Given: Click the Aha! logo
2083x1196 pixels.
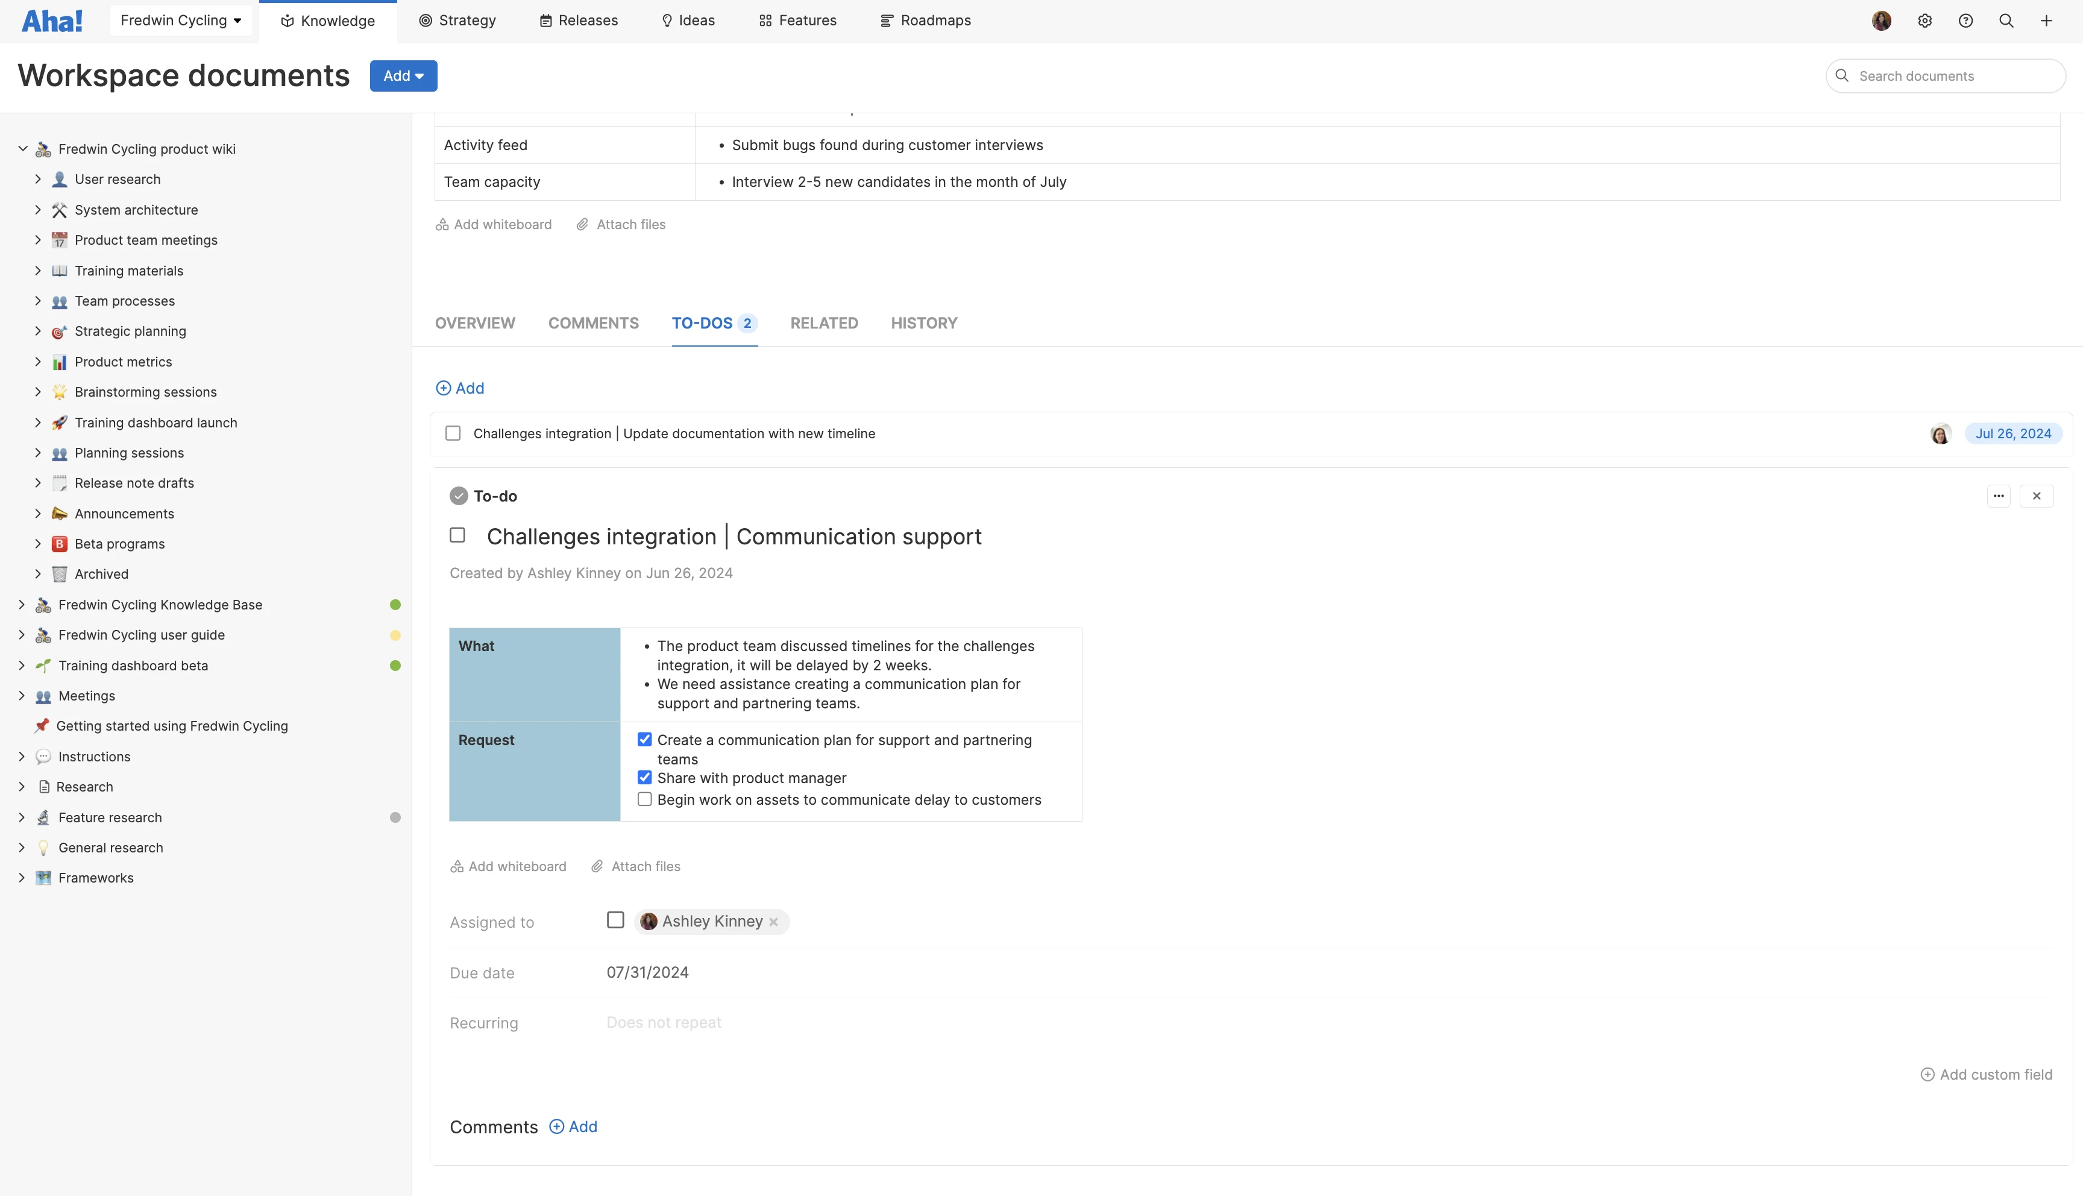Looking at the screenshot, I should pyautogui.click(x=52, y=20).
